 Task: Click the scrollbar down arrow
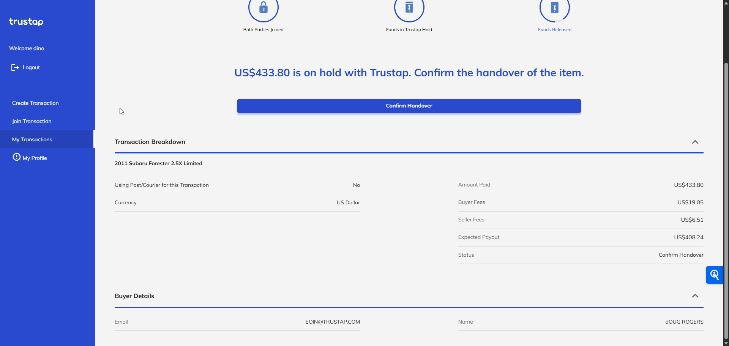pyautogui.click(x=726, y=343)
